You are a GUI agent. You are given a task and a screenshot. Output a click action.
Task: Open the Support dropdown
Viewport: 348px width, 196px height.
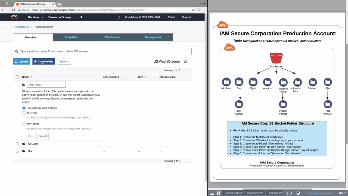(x=188, y=17)
